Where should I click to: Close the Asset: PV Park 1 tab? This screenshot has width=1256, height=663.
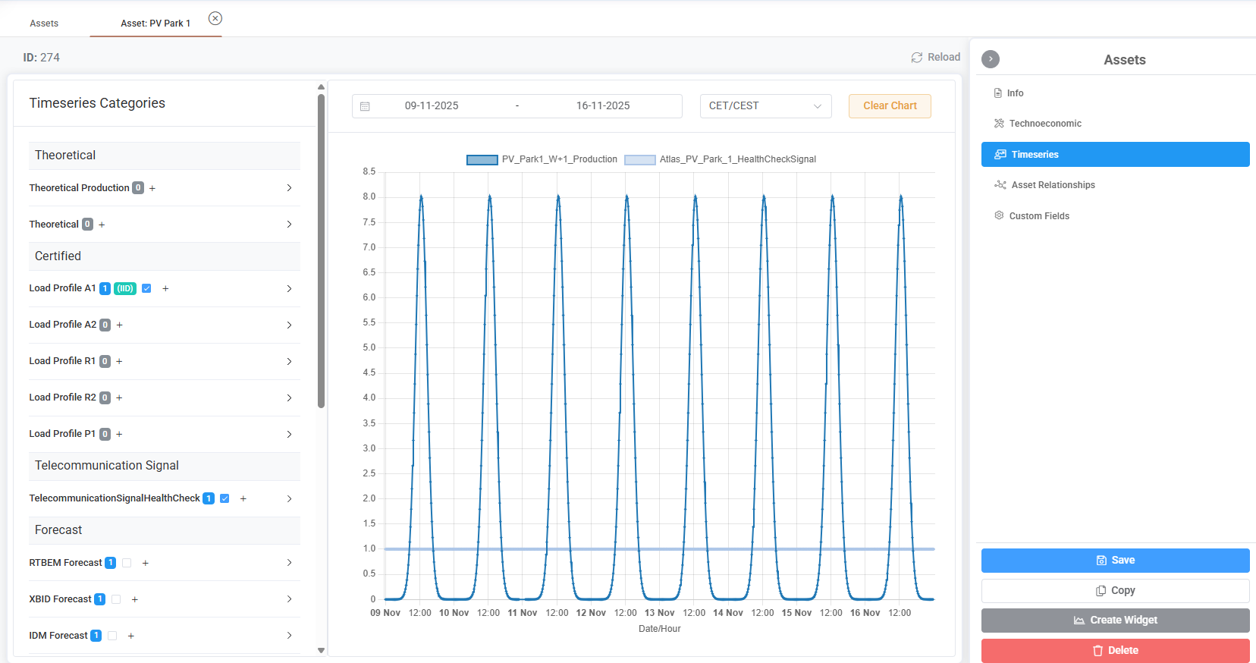click(x=215, y=18)
